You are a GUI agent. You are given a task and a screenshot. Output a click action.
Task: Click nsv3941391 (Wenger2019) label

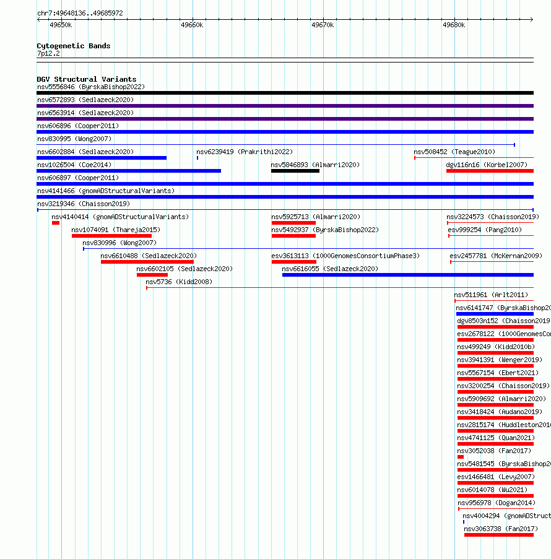500,360
